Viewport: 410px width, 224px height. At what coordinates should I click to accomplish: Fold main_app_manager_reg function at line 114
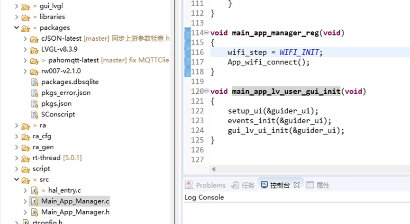coord(206,32)
